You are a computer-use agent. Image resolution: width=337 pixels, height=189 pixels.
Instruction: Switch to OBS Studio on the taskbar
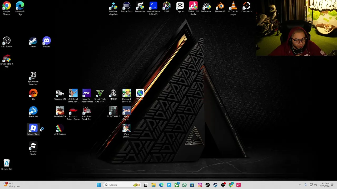(x=223, y=185)
